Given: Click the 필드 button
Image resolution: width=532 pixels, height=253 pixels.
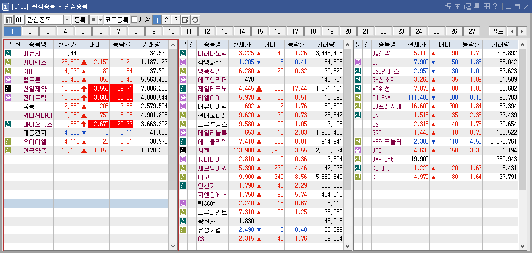Looking at the screenshot, I should click(x=497, y=31).
